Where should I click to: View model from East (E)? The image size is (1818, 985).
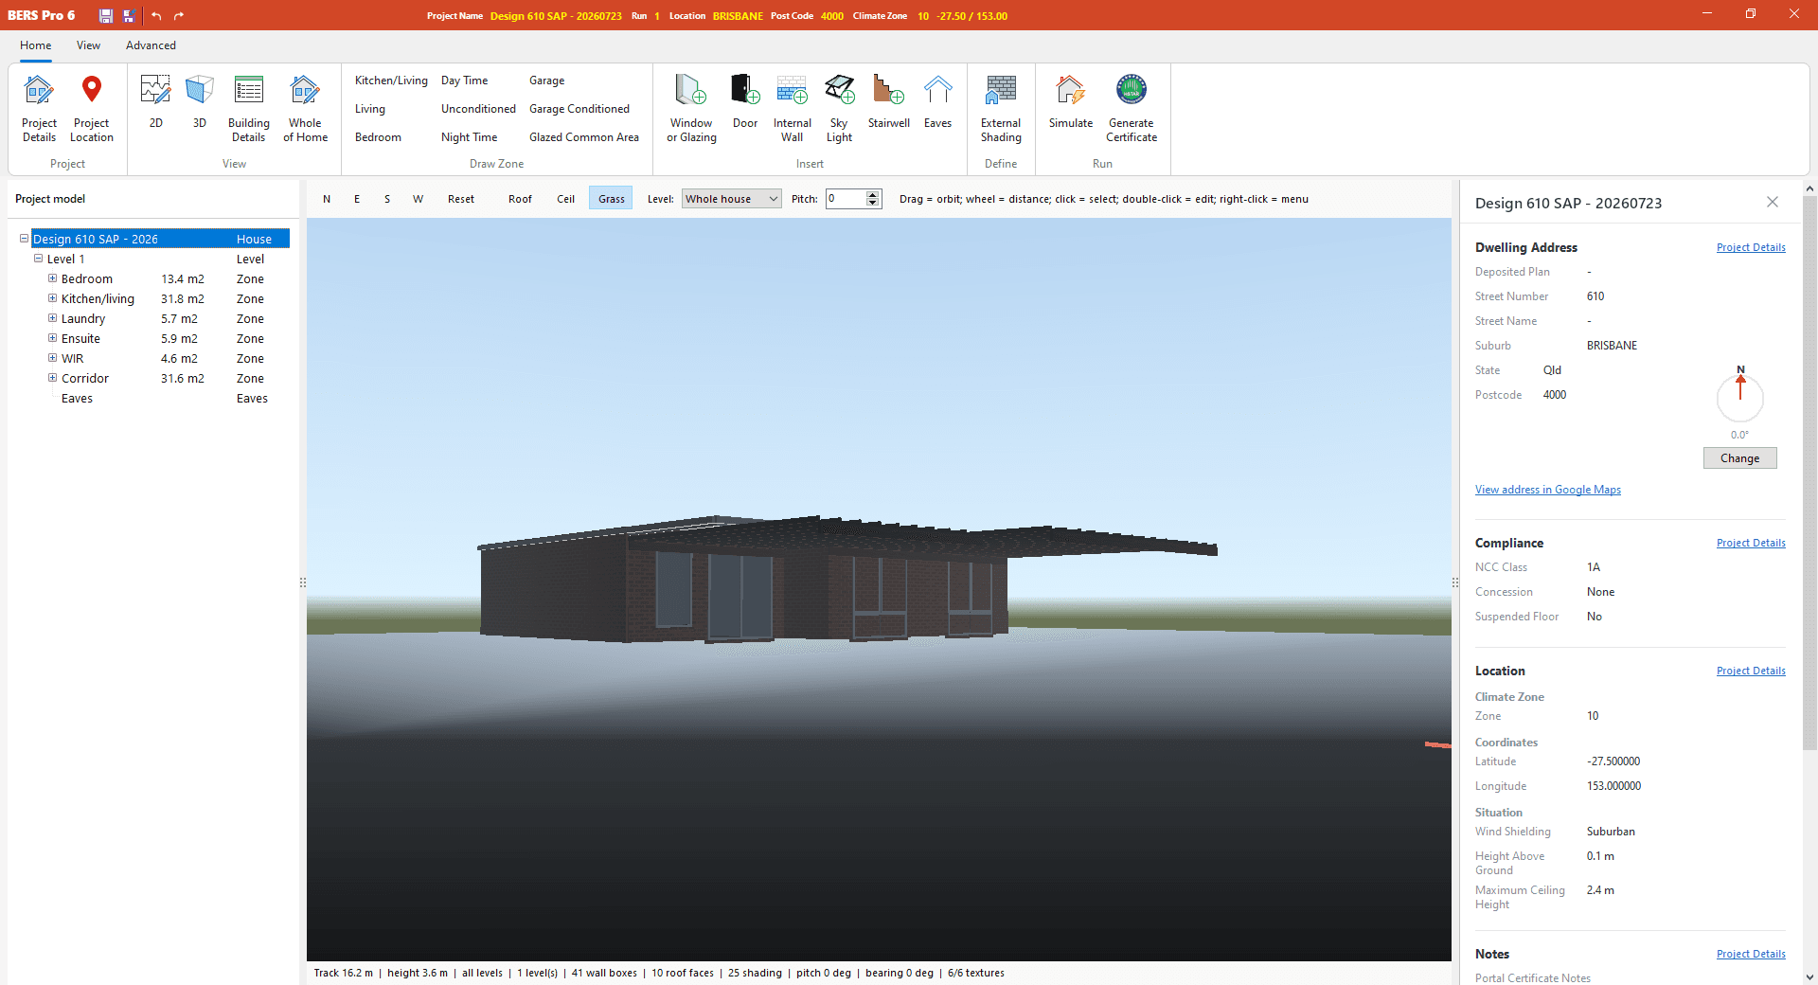(x=357, y=199)
